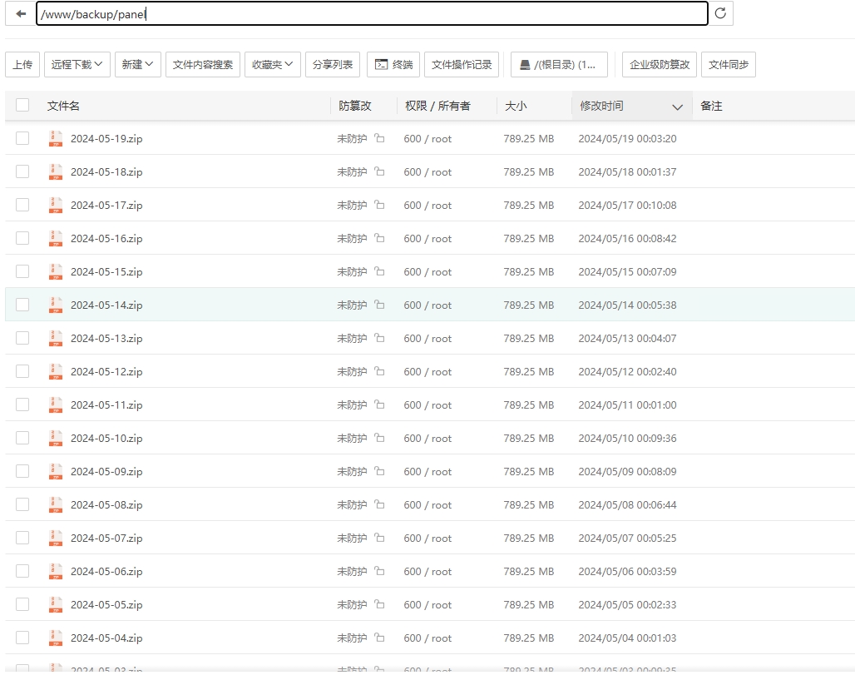
Task: Expand the 新建 dropdown
Action: (x=137, y=64)
